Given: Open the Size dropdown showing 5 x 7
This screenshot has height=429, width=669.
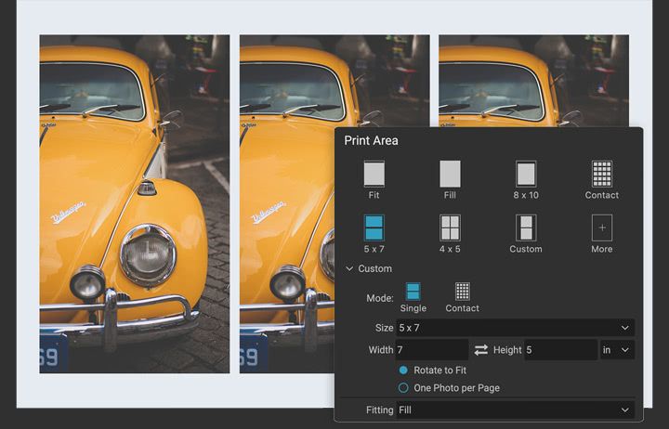Looking at the screenshot, I should [x=515, y=328].
